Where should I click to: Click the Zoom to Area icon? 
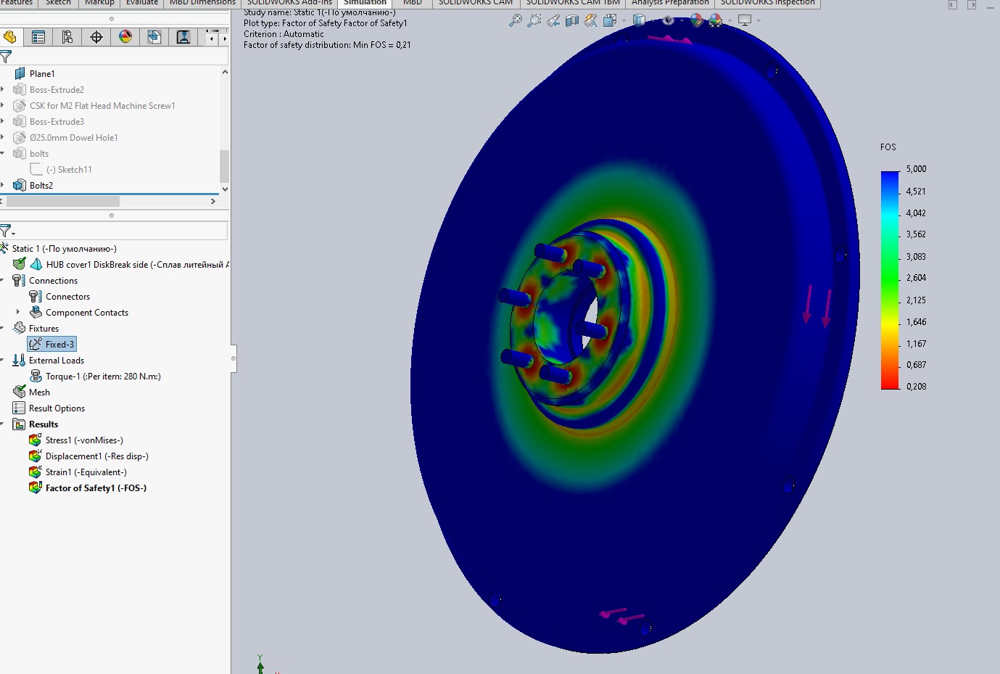tap(534, 21)
